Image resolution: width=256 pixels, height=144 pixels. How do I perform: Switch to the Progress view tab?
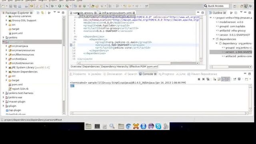[x=166, y=74]
